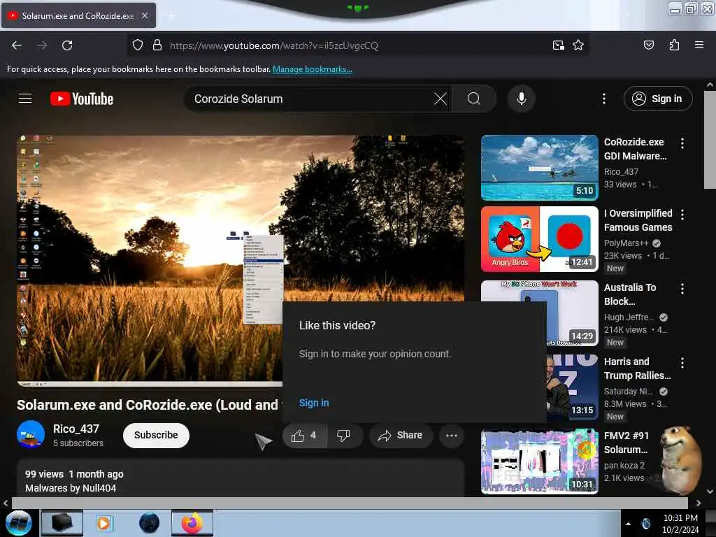716x537 pixels.
Task: Open PolyMars++ channel name
Action: 626,243
